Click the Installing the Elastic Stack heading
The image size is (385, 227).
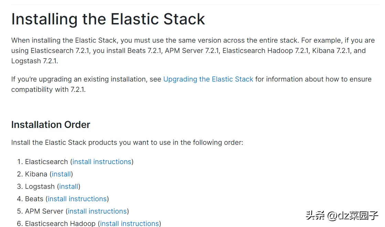coord(108,19)
